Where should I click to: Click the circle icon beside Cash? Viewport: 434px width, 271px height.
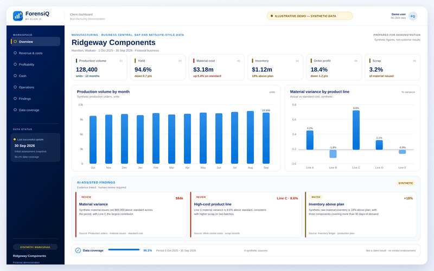[15, 75]
